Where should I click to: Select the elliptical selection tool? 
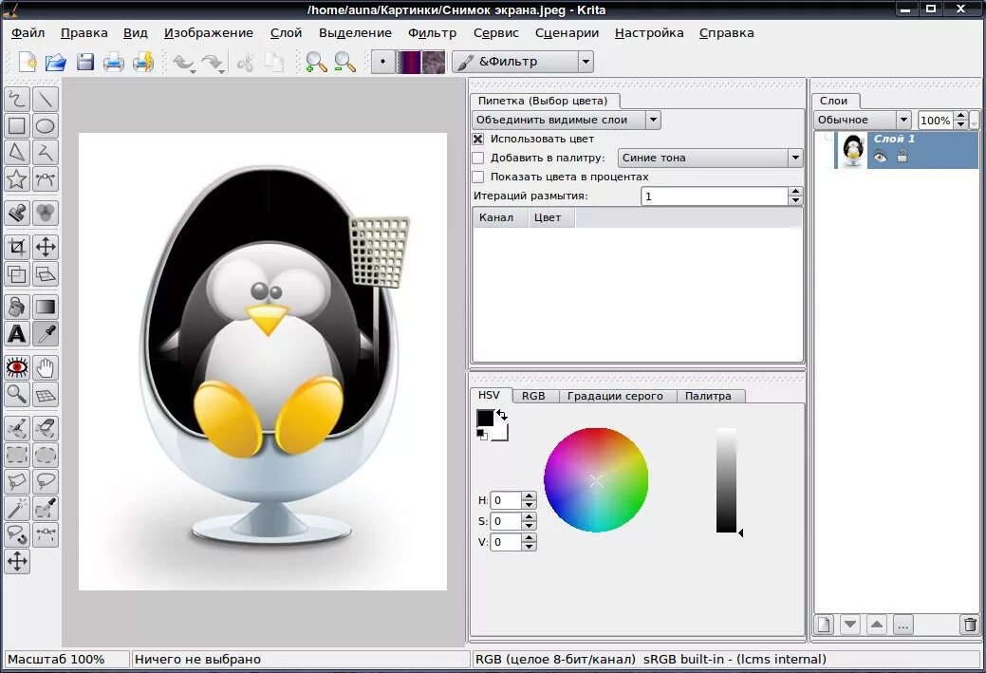(x=46, y=455)
